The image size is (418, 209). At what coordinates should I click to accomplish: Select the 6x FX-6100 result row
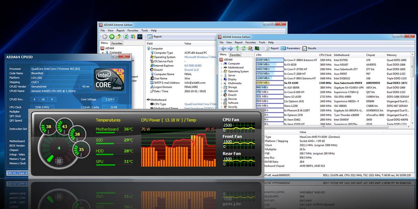[x=333, y=83]
